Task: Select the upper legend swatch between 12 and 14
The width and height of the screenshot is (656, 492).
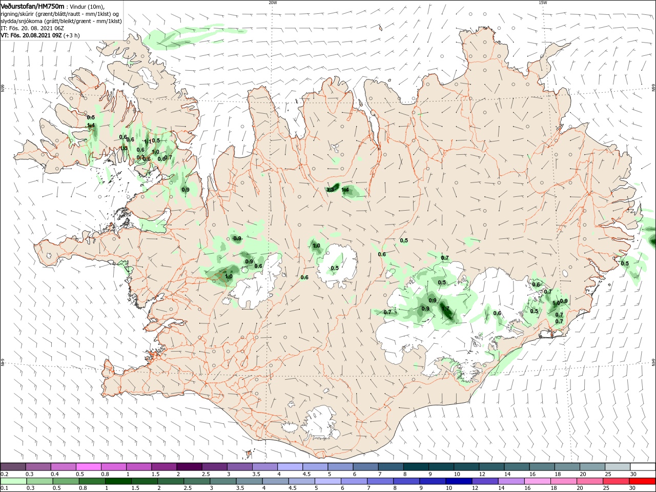Action: pyautogui.click(x=491, y=467)
